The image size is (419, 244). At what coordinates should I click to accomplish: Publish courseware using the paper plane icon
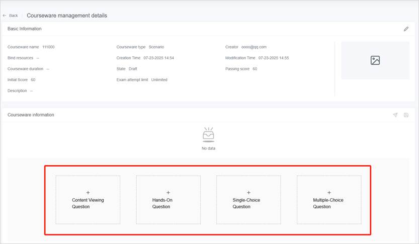[395, 115]
